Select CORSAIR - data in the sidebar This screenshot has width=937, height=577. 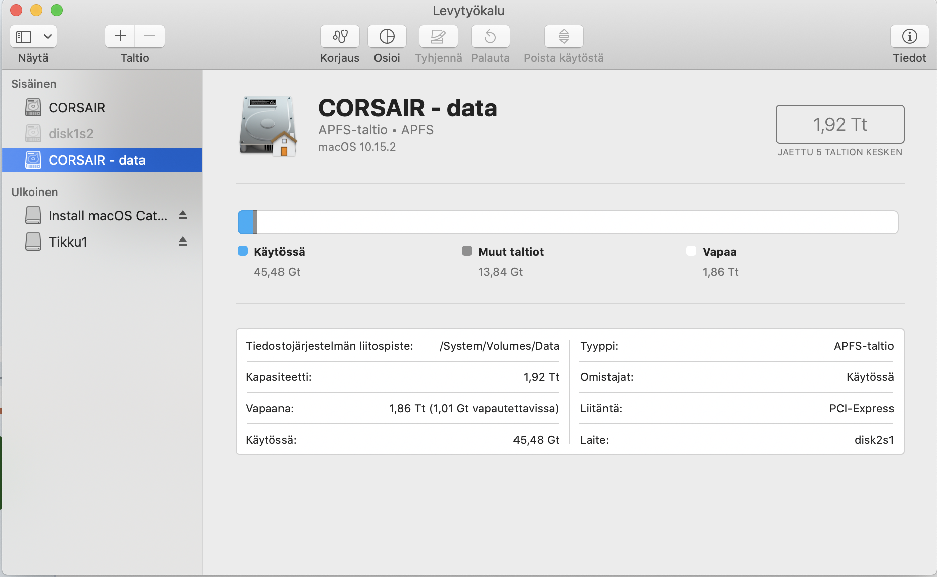pyautogui.click(x=102, y=160)
